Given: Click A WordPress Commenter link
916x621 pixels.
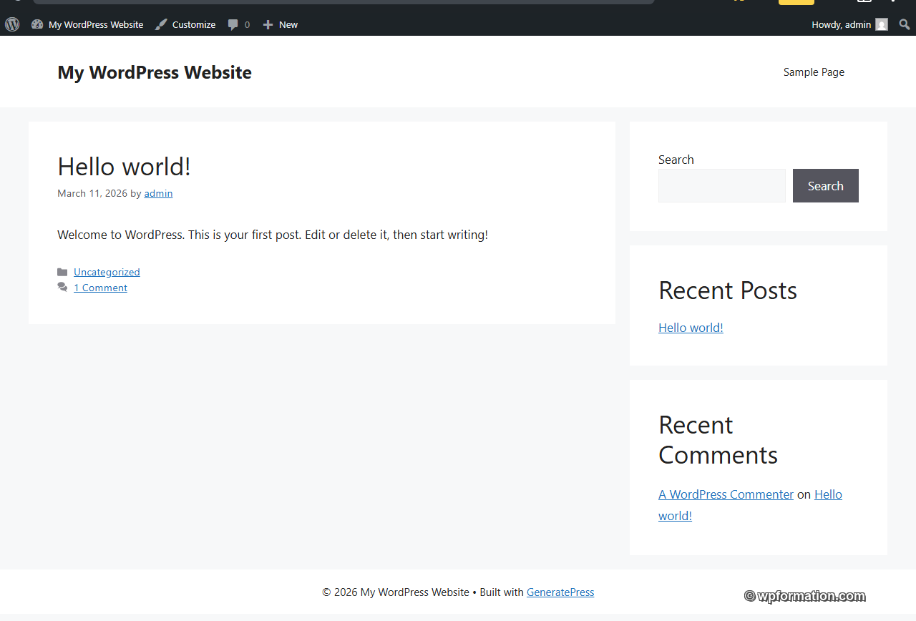Looking at the screenshot, I should (726, 494).
